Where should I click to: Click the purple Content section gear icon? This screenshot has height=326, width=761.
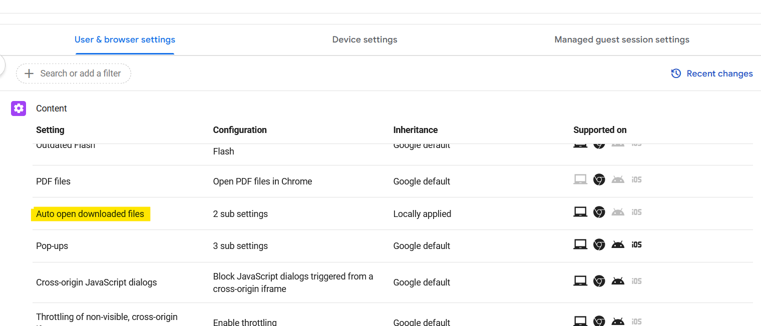point(18,108)
